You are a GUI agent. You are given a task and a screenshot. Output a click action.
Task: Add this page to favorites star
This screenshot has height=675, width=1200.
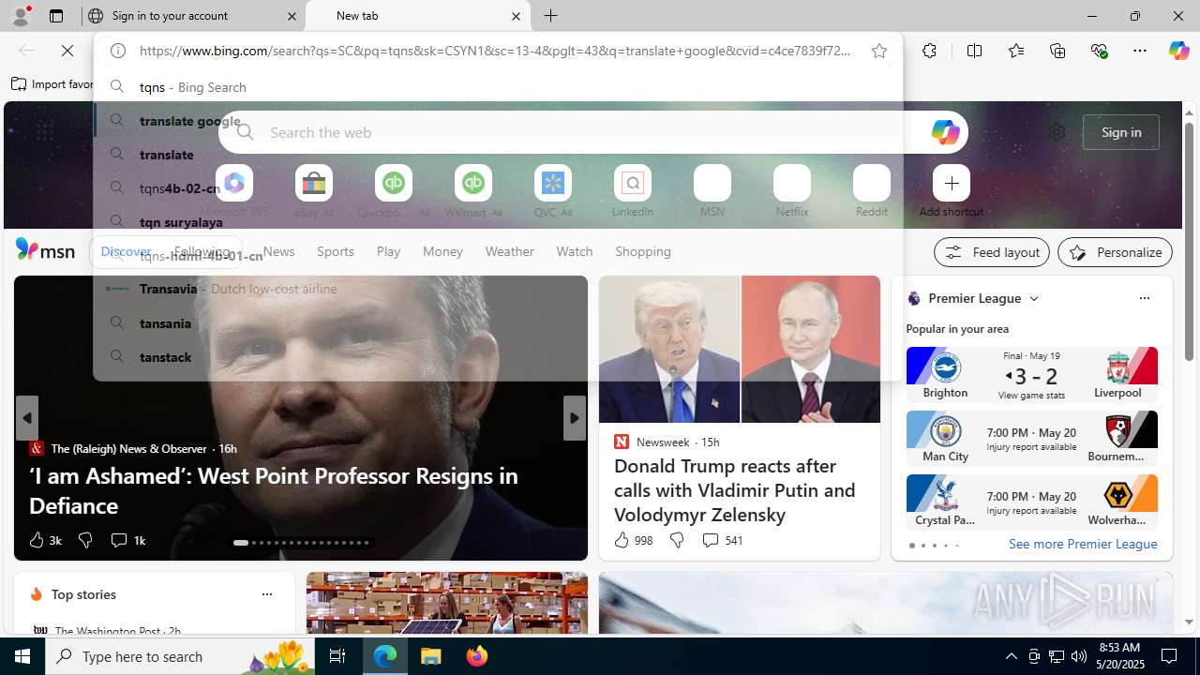tap(879, 52)
